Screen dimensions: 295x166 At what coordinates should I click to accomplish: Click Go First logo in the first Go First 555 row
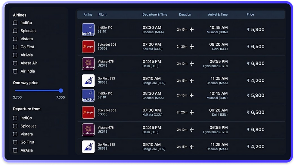88,81
